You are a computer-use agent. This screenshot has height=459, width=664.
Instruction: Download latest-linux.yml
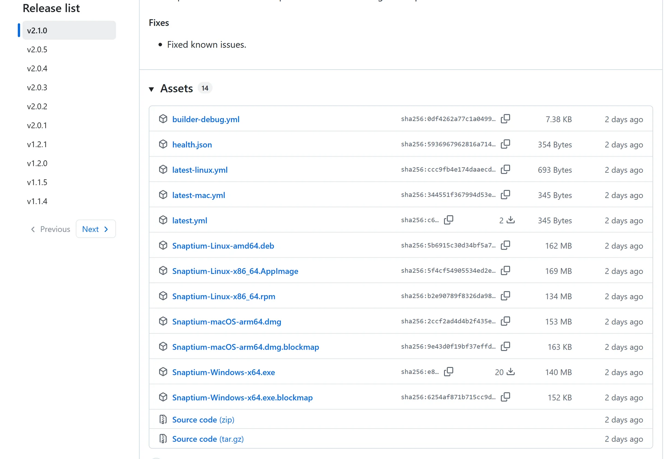tap(200, 170)
